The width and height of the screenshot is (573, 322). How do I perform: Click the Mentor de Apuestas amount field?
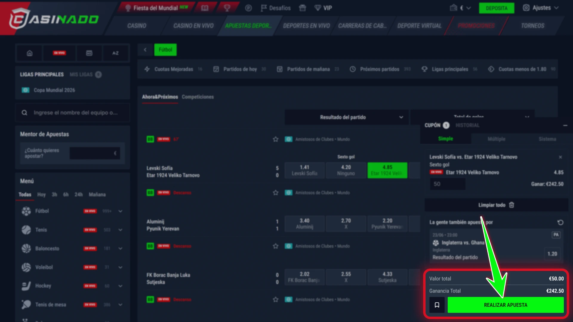[x=95, y=153]
